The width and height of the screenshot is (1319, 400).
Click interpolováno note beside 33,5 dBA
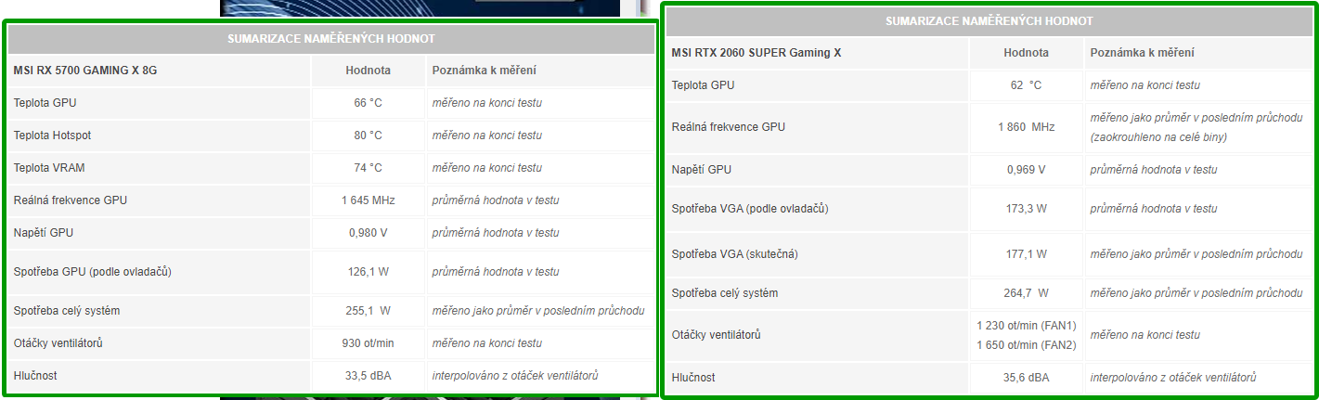514,376
